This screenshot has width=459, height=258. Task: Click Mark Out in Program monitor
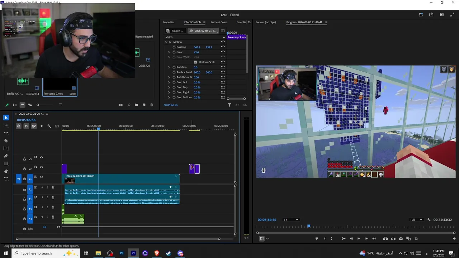click(331, 239)
